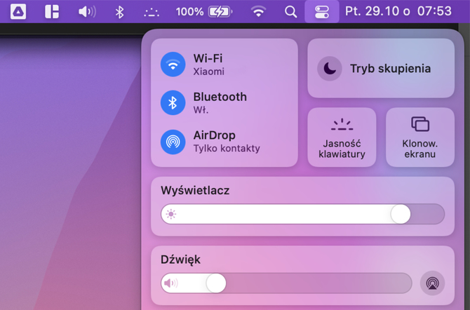Open the sound volume menu bar icon
This screenshot has width=470, height=310.
[x=87, y=12]
